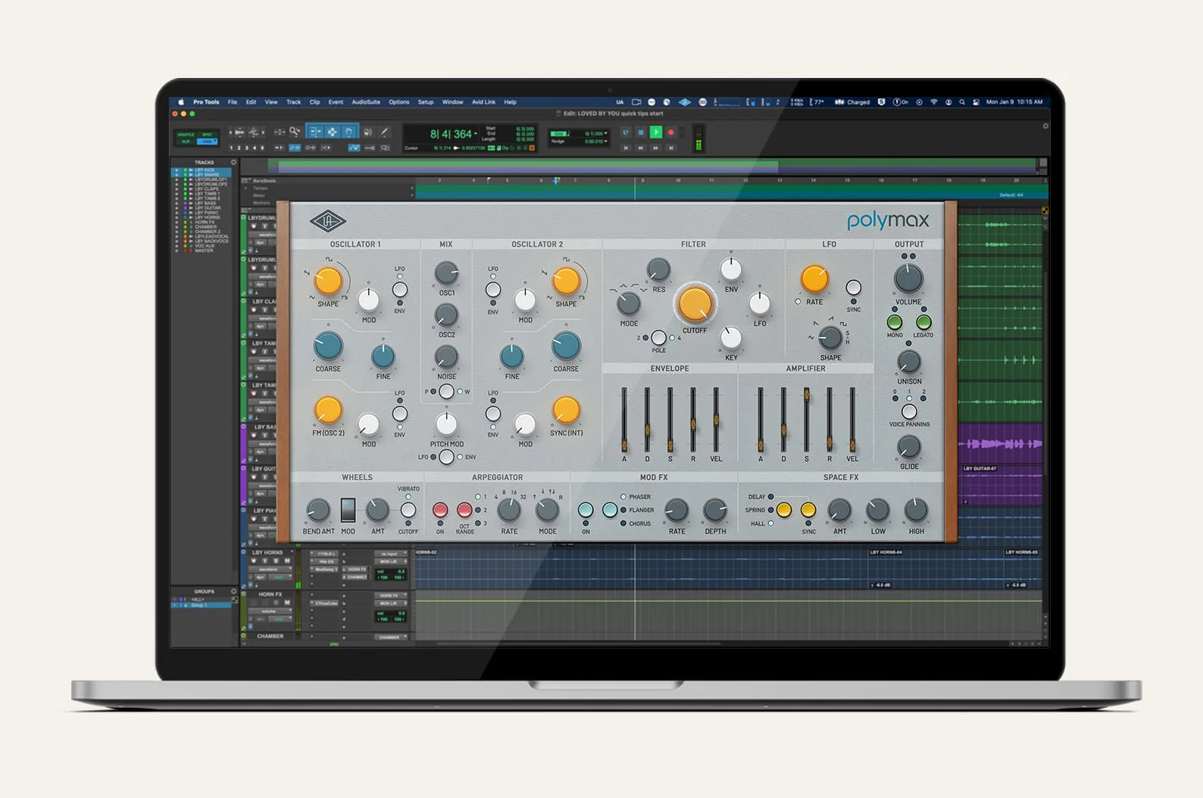Open the Tracks list options menu

click(233, 162)
